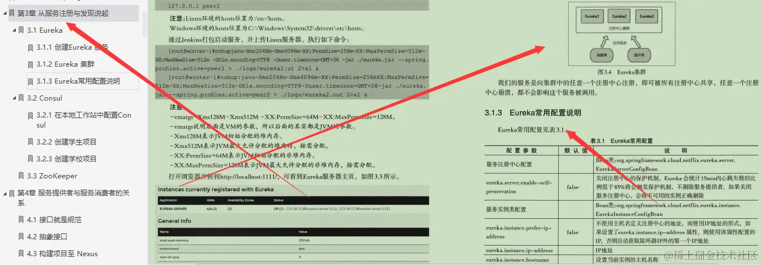
Task: Click the bookmark icon beside 3.2.1 在本地工作站中配置Consul
Action: click(30, 116)
